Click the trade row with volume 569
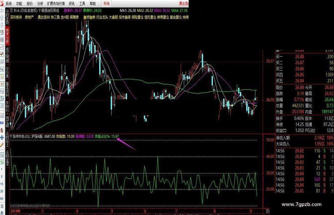The image size is (334, 215). click(x=305, y=179)
